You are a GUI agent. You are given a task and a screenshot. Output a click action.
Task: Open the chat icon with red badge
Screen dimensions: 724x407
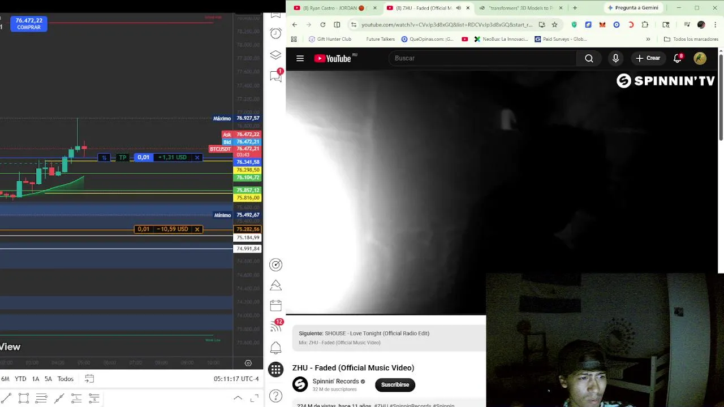(x=276, y=76)
